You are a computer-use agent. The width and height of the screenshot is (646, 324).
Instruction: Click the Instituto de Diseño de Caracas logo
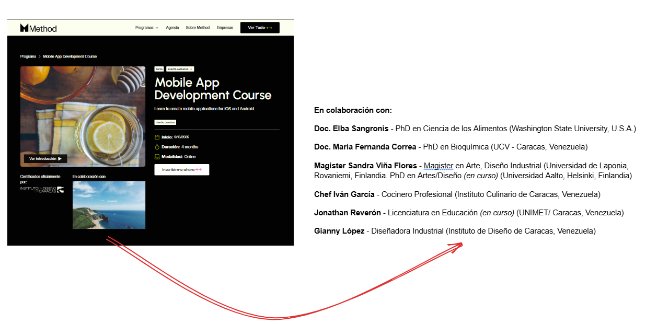click(x=42, y=190)
